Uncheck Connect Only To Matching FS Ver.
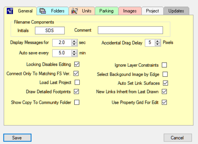Image resolution: width=198 pixels, height=144 pixels. click(x=76, y=74)
